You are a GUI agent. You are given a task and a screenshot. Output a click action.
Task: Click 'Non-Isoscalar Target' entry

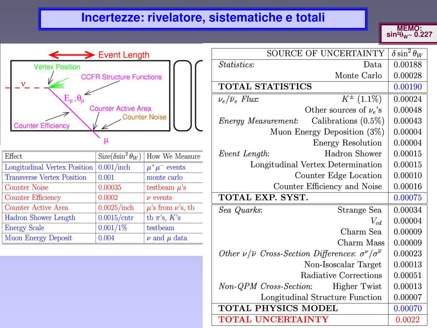(x=343, y=264)
